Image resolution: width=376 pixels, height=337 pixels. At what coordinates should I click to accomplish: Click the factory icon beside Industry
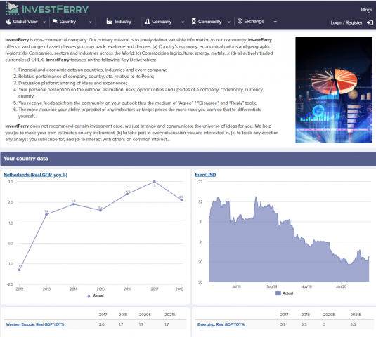[109, 22]
